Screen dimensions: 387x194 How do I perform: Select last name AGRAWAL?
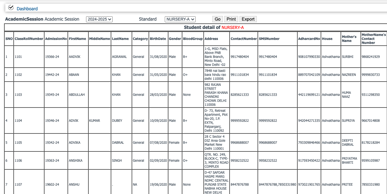120,57
